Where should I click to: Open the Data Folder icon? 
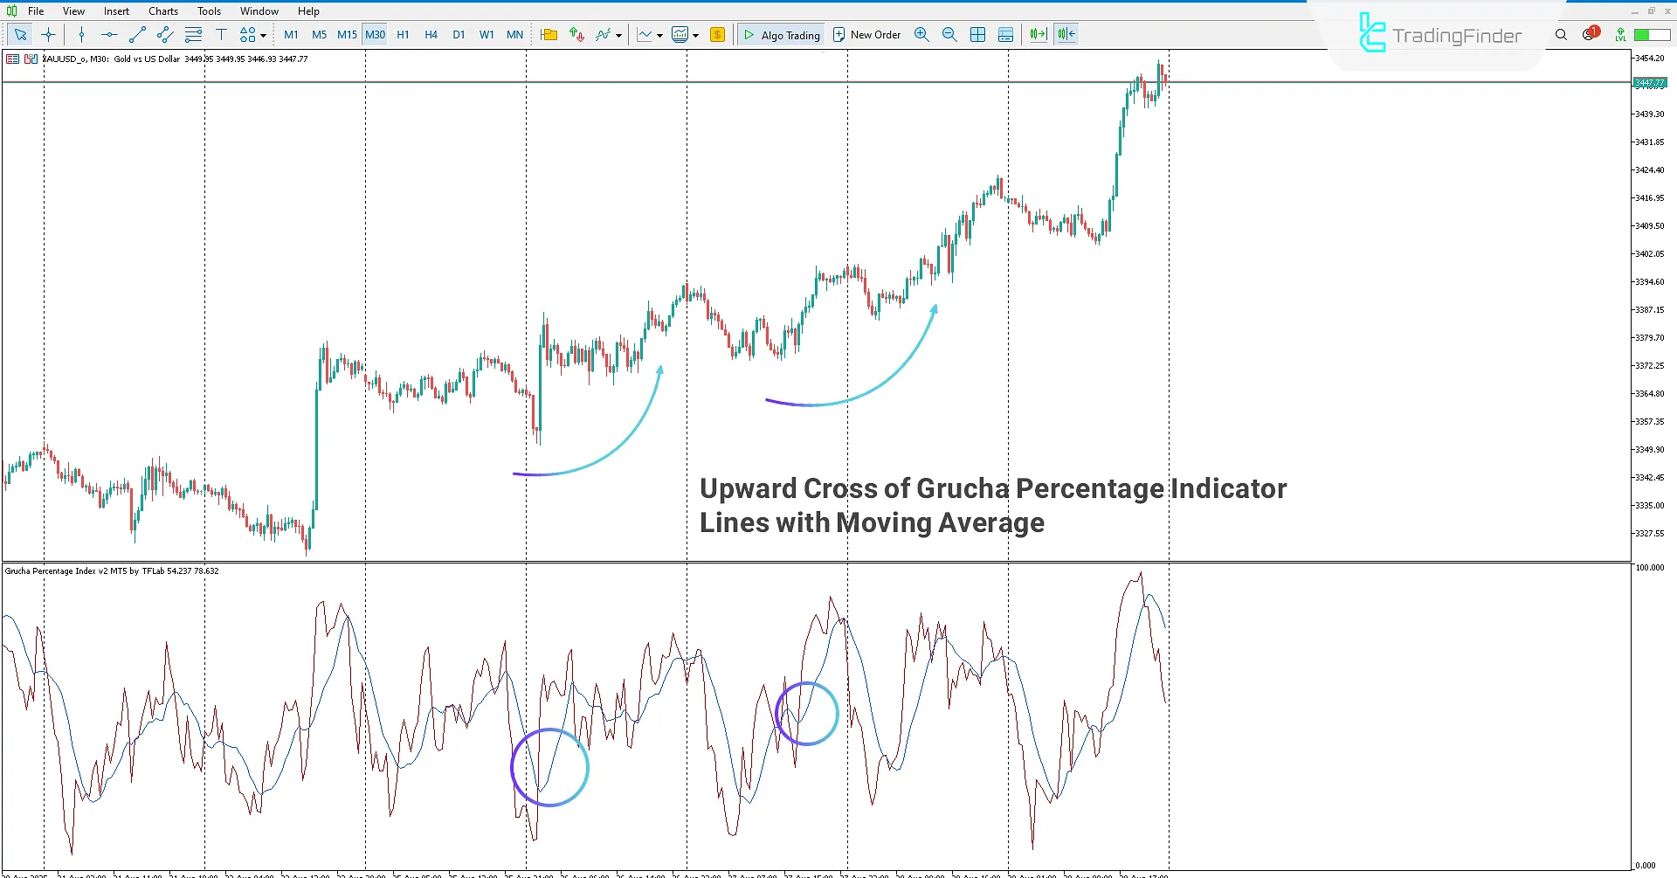(549, 34)
